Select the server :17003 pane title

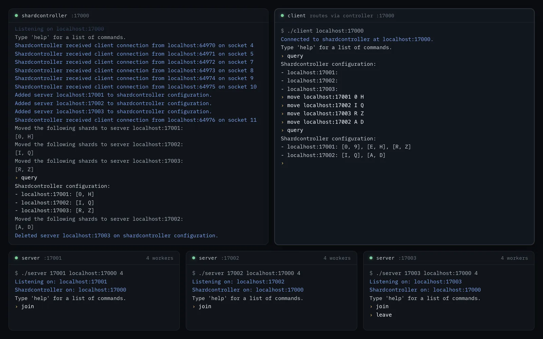(x=386, y=258)
